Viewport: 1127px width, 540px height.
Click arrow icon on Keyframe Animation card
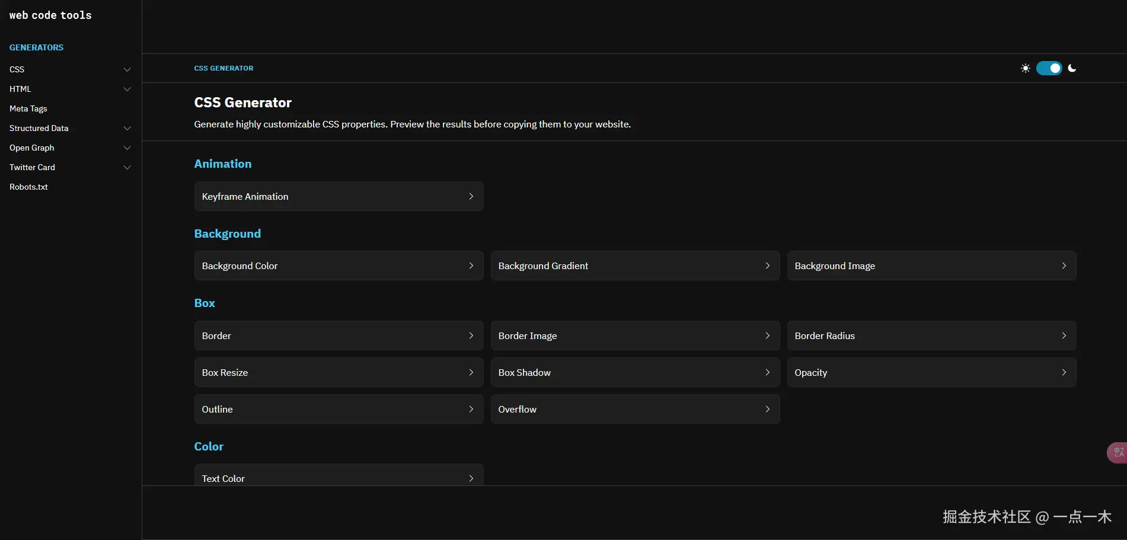(471, 196)
